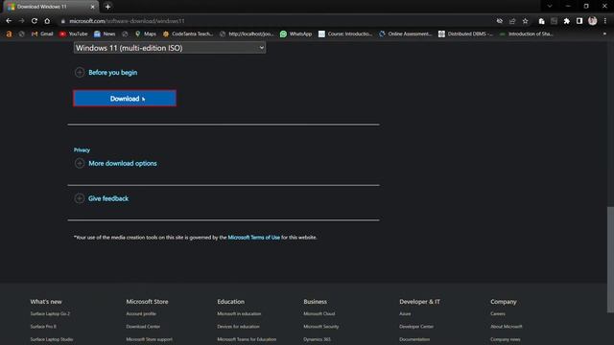Image resolution: width=614 pixels, height=345 pixels.
Task: Open the localhost bookmark
Action: coord(247,34)
